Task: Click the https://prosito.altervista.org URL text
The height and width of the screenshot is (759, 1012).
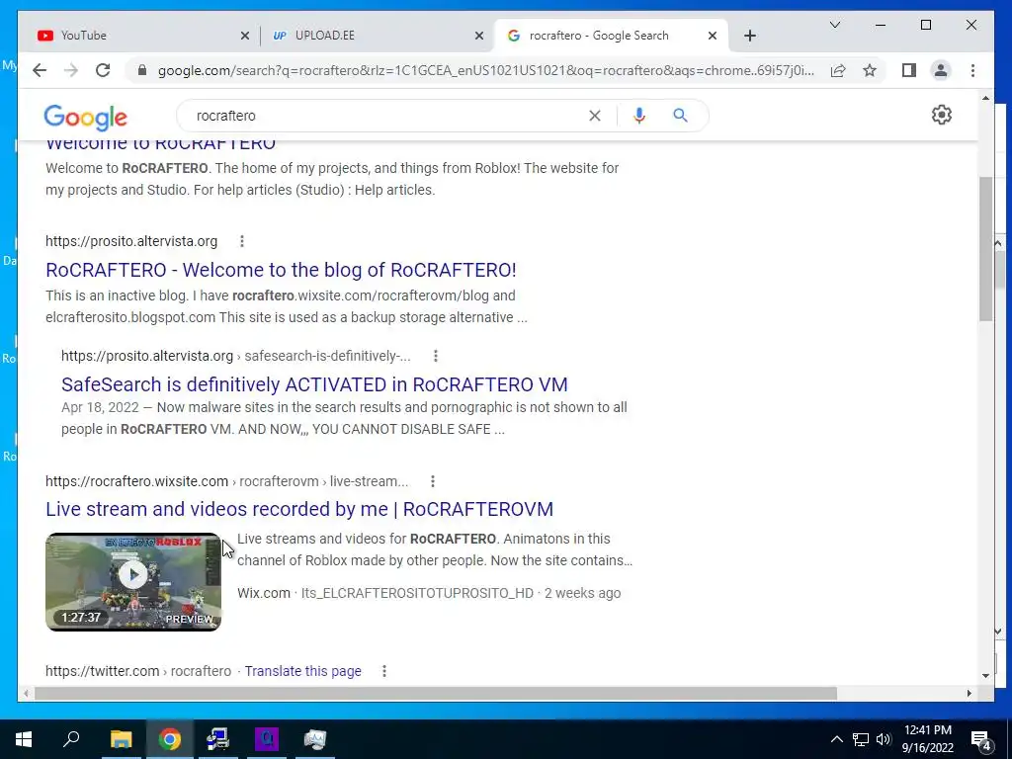Action: point(131,241)
